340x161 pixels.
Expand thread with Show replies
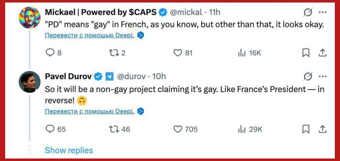69,150
